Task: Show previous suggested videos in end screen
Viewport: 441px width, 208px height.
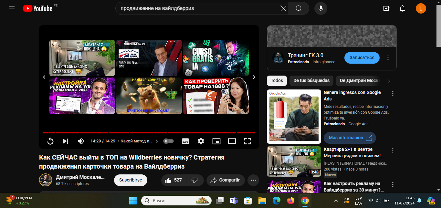Action: [45, 77]
